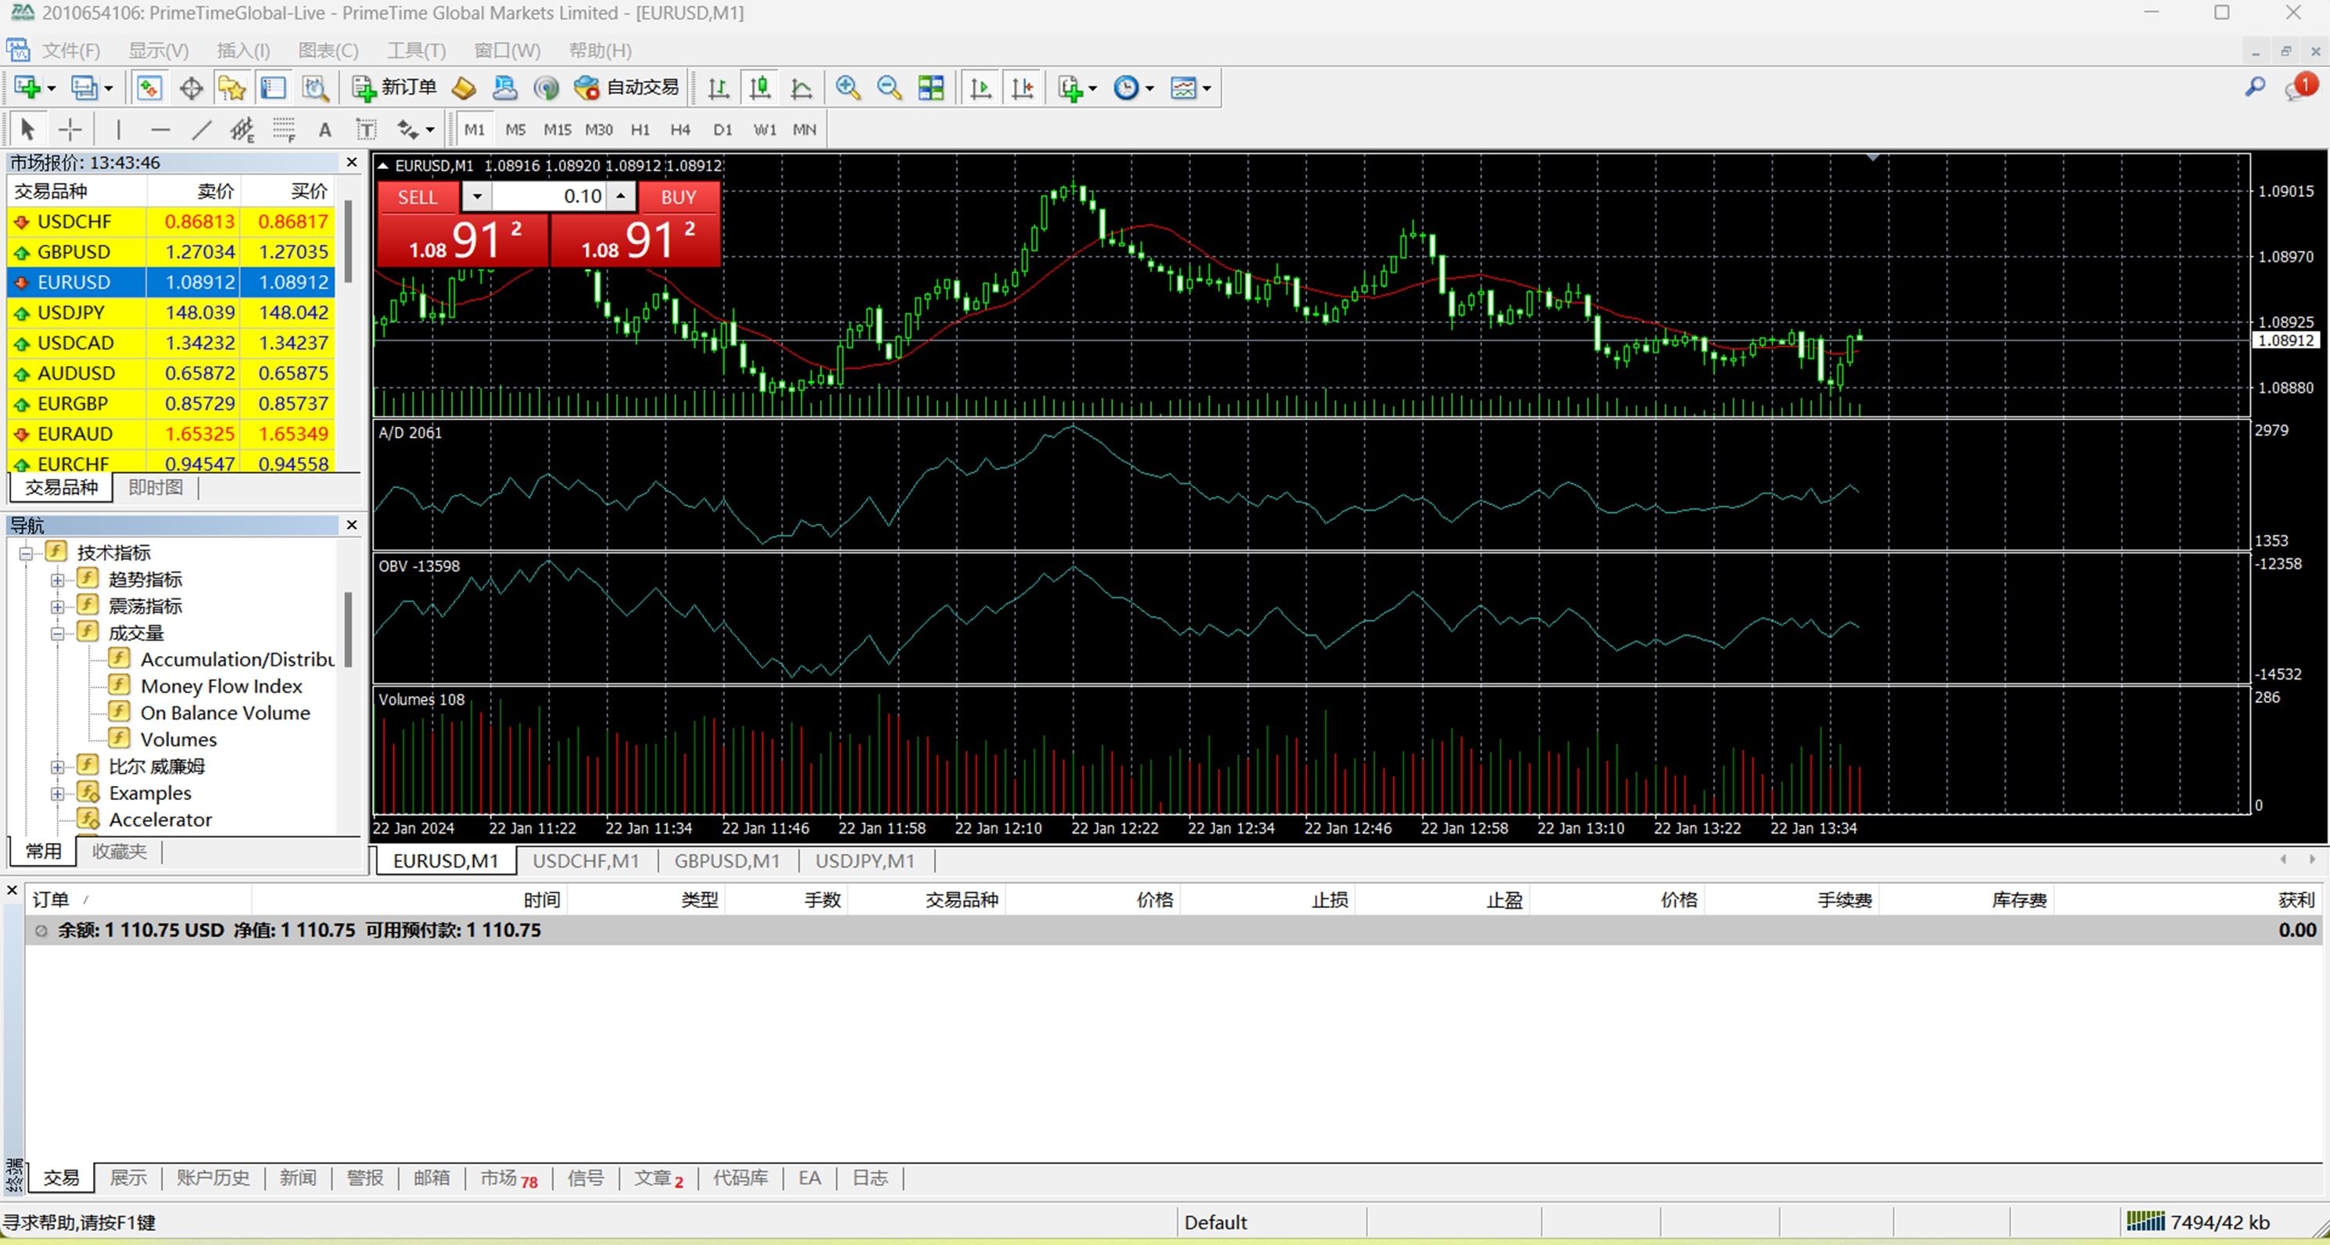Viewport: 2330px width, 1245px height.
Task: Switch chart to candlesticks
Action: [x=760, y=88]
